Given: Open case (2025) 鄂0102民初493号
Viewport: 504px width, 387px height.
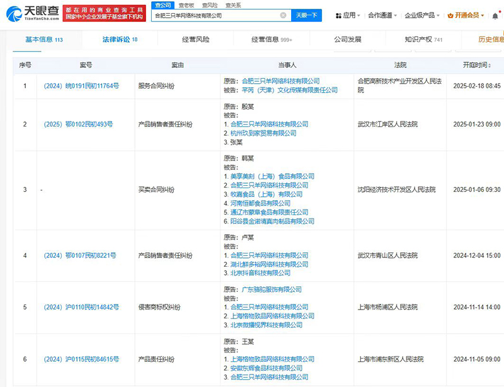Looking at the screenshot, I should [x=78, y=124].
